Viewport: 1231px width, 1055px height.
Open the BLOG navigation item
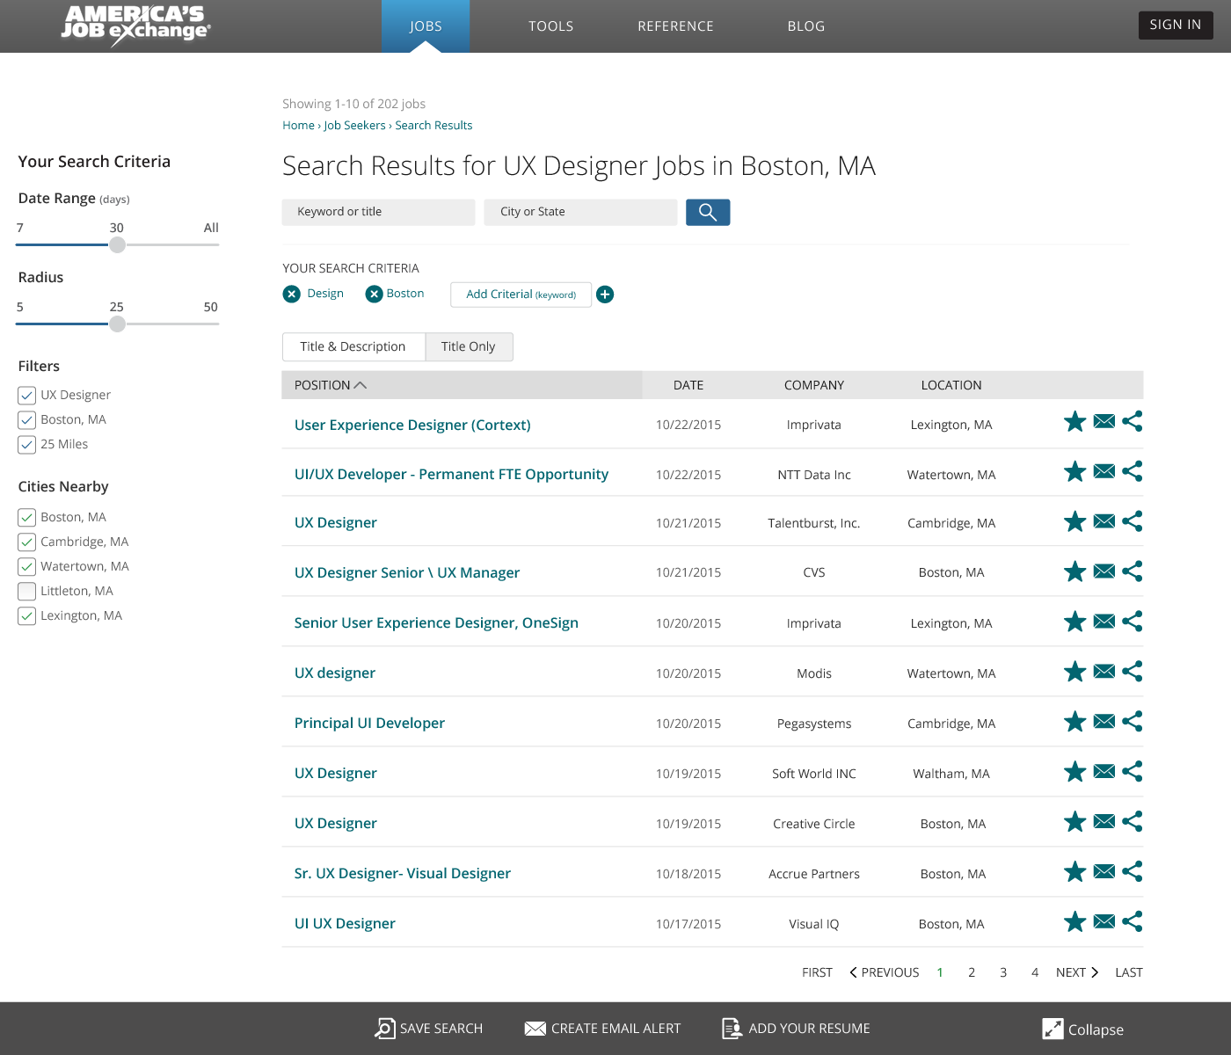coord(806,26)
